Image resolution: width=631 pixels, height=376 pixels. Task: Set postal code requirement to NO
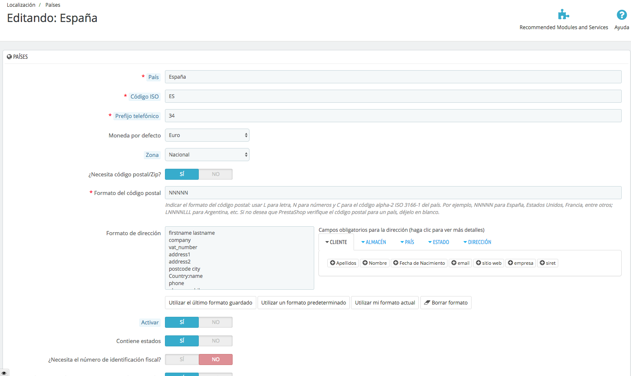click(216, 174)
